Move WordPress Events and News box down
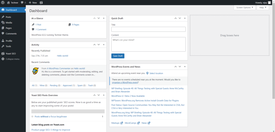This screenshot has width=275, height=132. coord(180,67)
